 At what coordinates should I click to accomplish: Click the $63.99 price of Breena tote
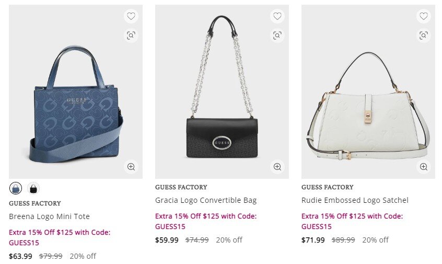20,256
